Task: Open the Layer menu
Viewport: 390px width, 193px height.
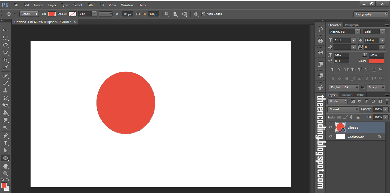Action: pyautogui.click(x=52, y=5)
